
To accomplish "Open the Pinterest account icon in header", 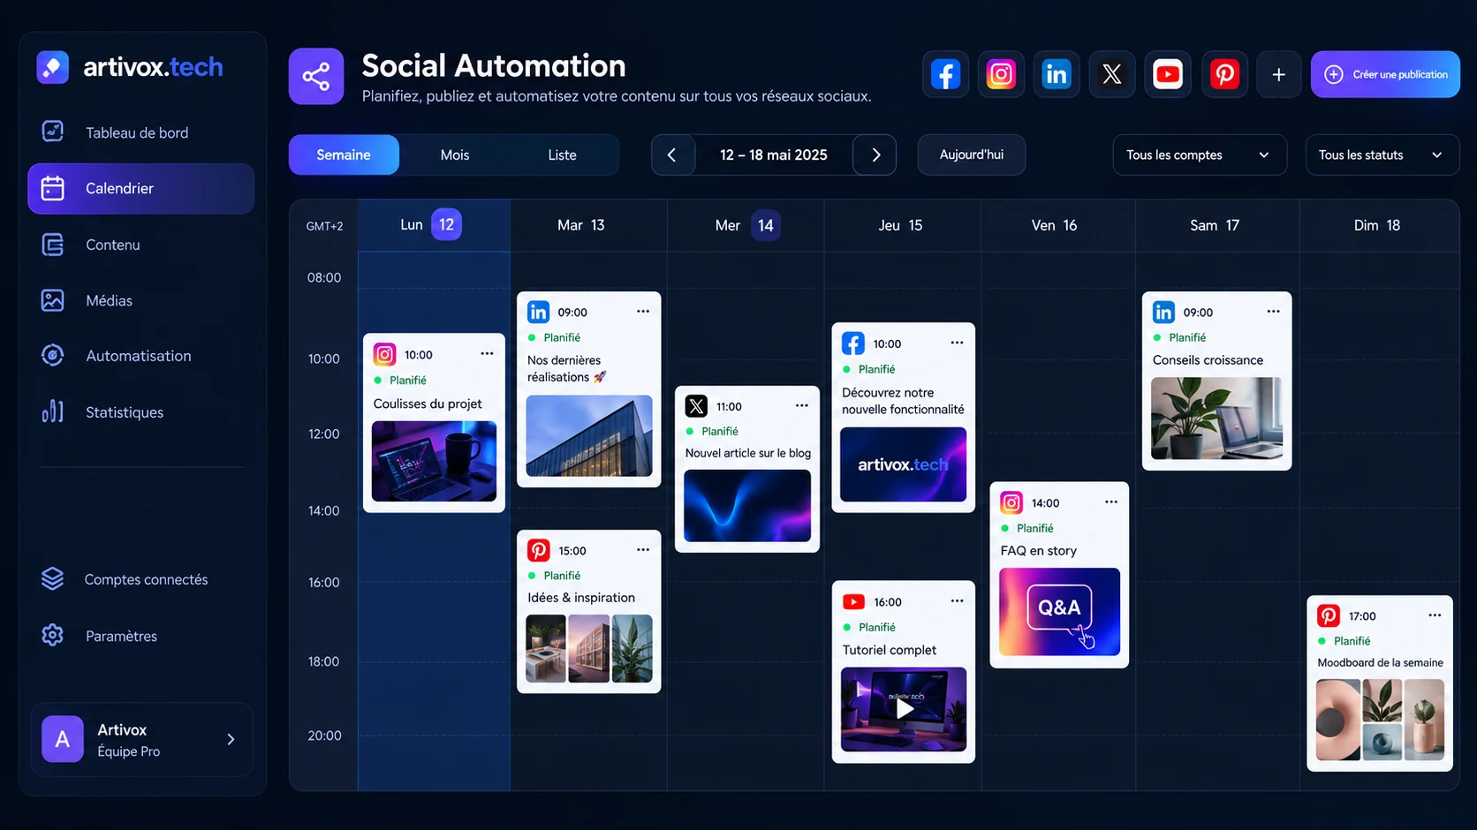I will [x=1224, y=74].
